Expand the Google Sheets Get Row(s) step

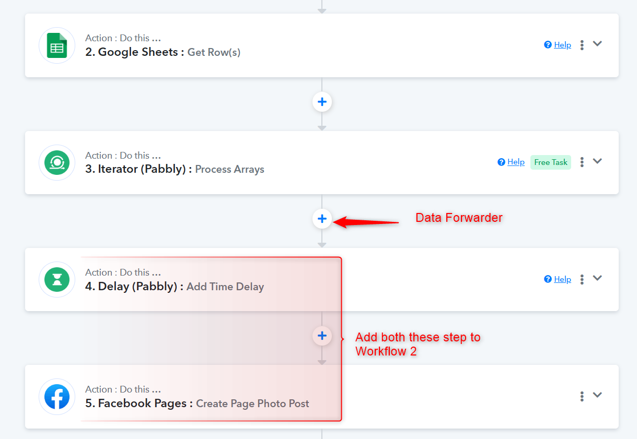tap(597, 44)
